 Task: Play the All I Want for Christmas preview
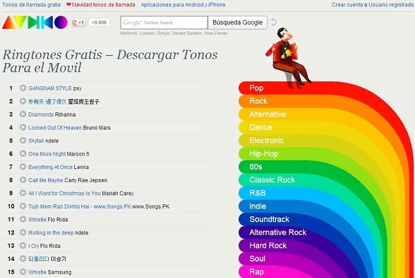(x=23, y=193)
